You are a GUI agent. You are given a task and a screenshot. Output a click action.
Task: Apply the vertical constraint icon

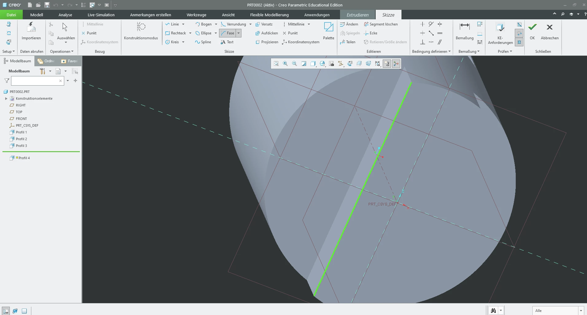(423, 24)
